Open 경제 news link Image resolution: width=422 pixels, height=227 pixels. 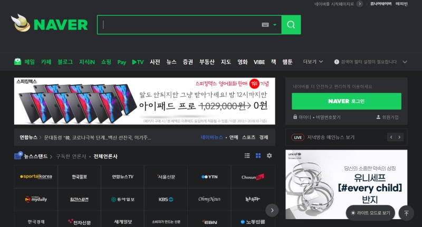tap(263, 137)
